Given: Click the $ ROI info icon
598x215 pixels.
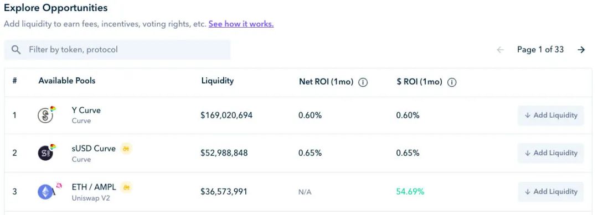Looking at the screenshot, I should 452,82.
